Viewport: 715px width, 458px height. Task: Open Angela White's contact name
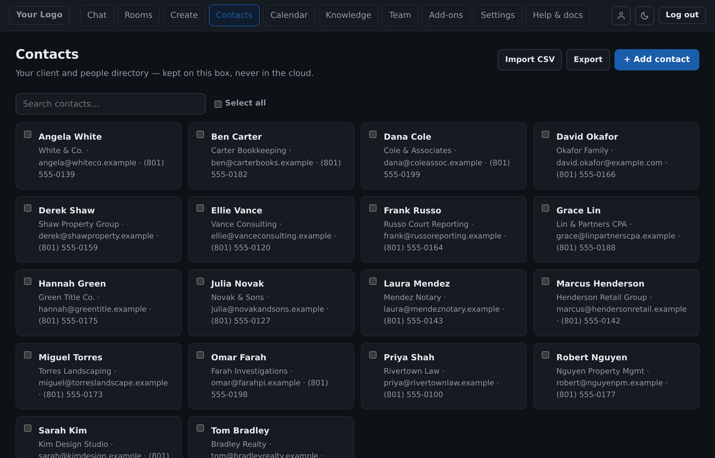pos(70,137)
